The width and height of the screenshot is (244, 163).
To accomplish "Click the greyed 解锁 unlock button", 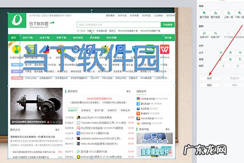I will 234,85.
